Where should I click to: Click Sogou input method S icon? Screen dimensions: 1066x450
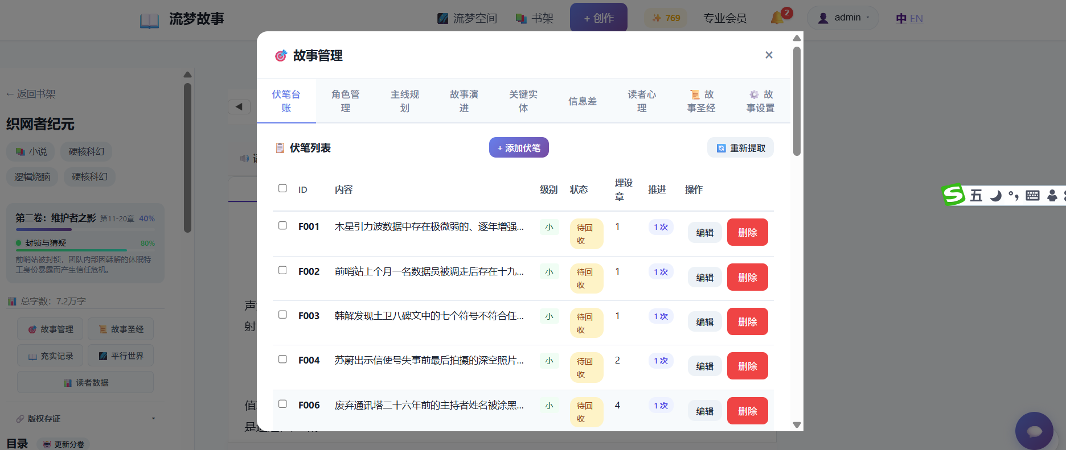pyautogui.click(x=953, y=195)
